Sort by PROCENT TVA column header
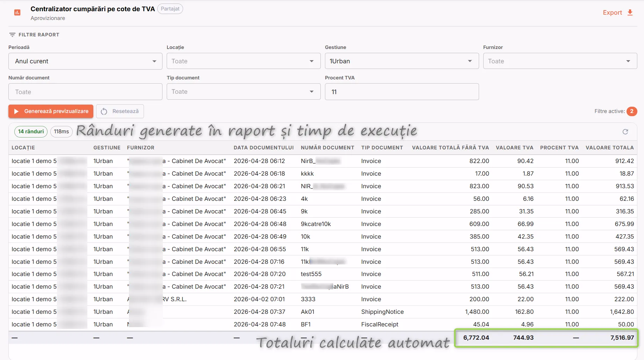Screen dimensions: 644x360 click(559, 148)
